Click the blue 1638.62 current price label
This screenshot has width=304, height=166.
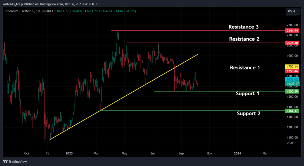[292, 79]
